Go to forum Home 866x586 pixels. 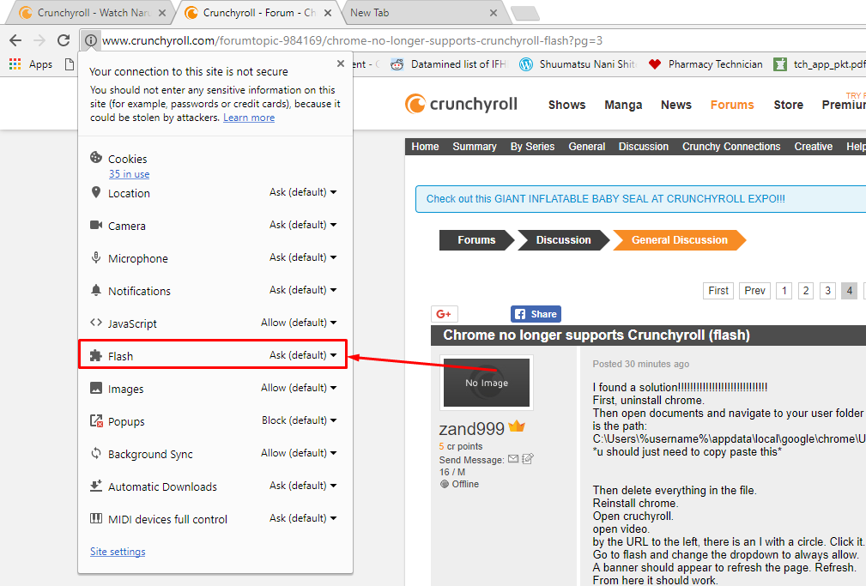click(425, 147)
